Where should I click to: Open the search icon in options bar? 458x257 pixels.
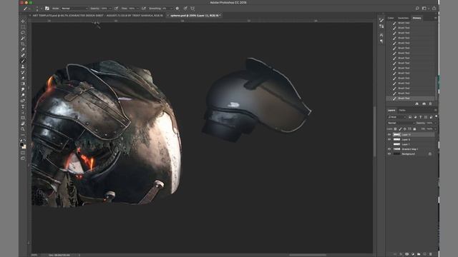[x=417, y=9]
